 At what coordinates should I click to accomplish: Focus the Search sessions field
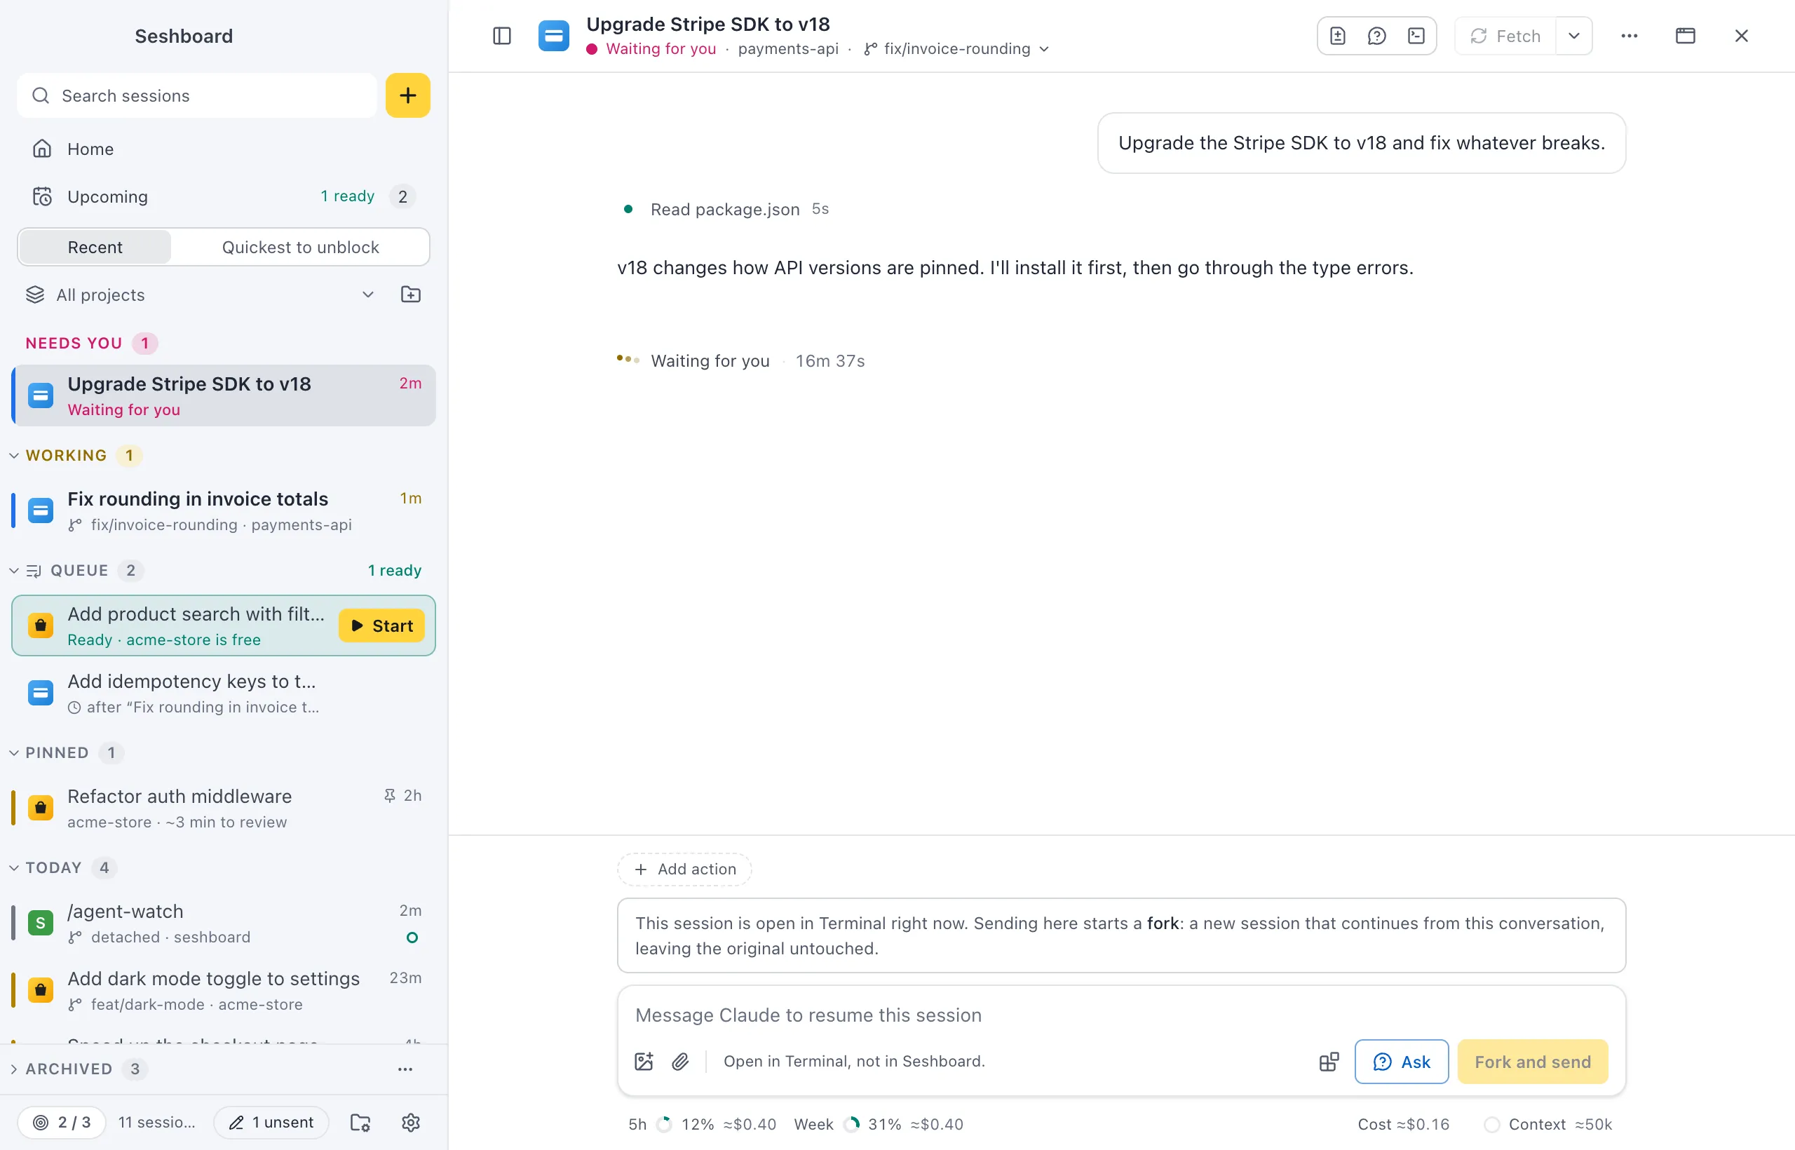click(197, 95)
